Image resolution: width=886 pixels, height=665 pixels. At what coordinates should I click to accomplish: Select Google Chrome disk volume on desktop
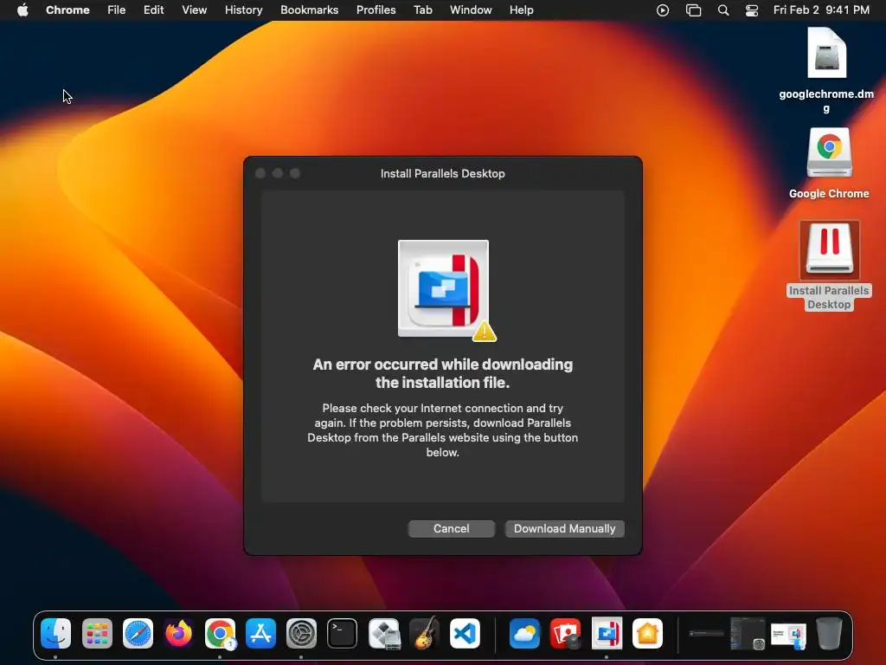pyautogui.click(x=829, y=164)
